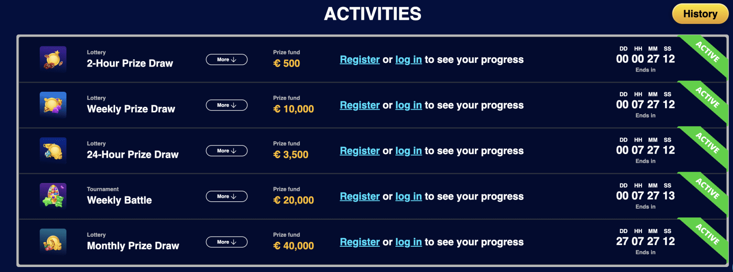Click log in link in Weekly Prize Draw row
Screen dimensions: 733x272
click(x=408, y=105)
